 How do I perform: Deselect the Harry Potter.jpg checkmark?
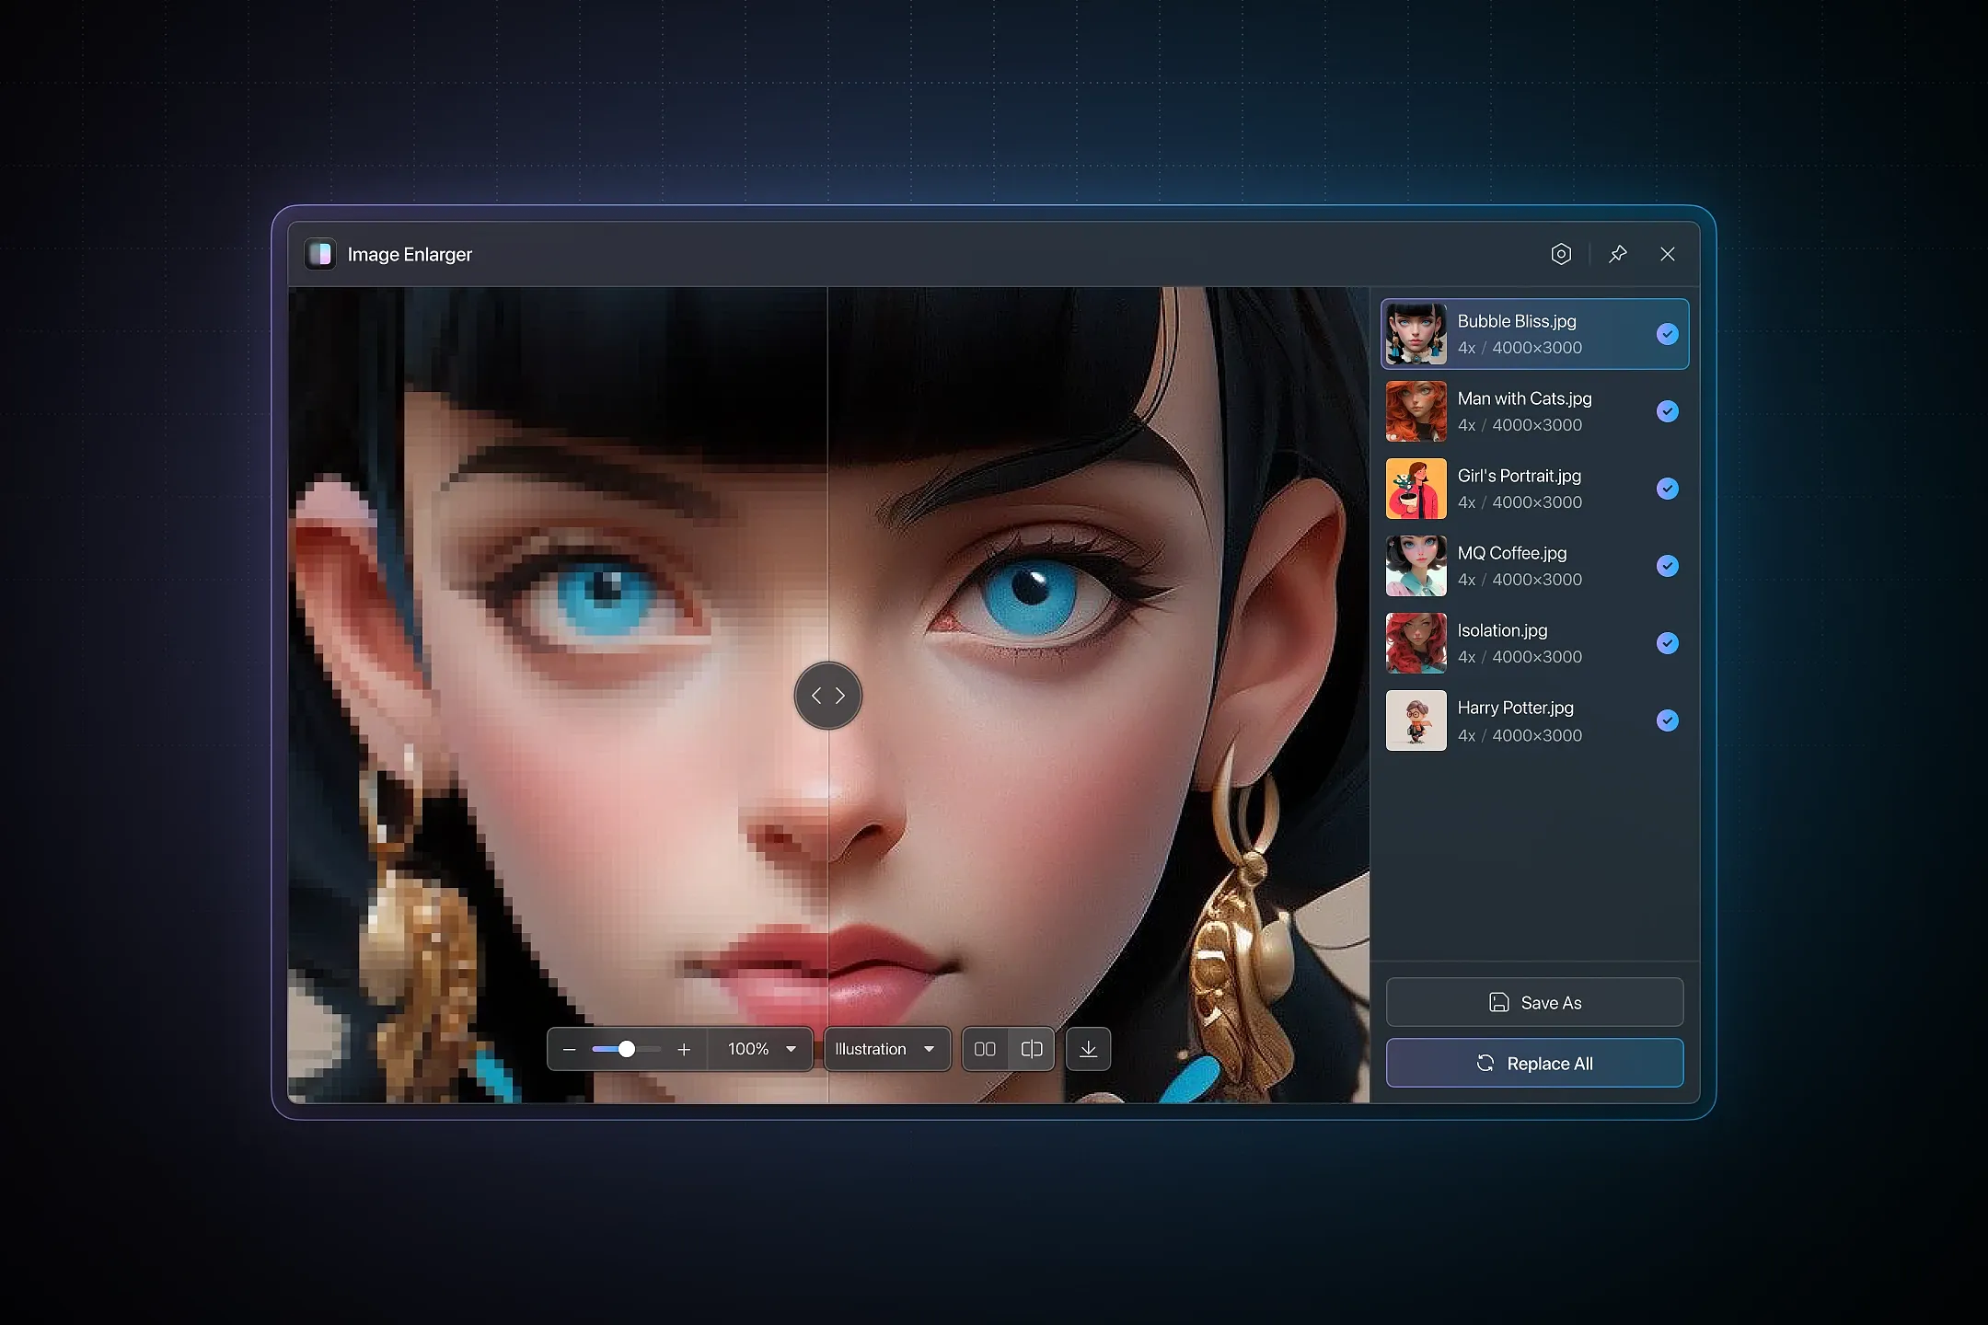point(1667,720)
